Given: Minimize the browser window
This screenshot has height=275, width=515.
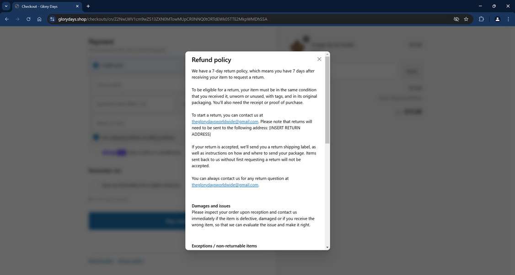Looking at the screenshot, I should pos(480,6).
